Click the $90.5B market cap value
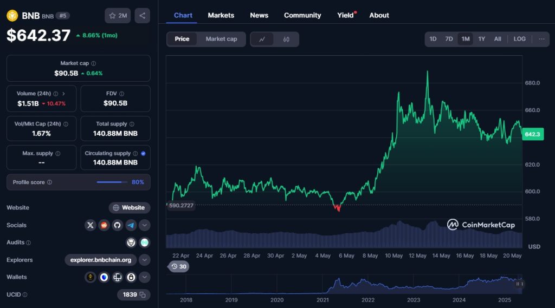The image size is (555, 308). [66, 73]
